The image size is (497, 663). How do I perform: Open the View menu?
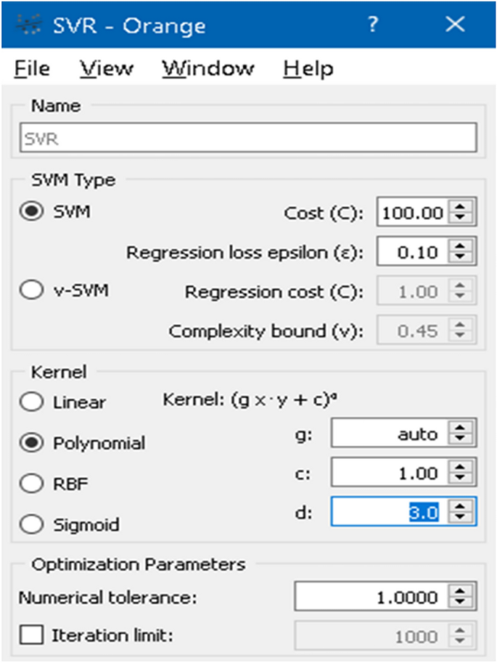coord(107,69)
